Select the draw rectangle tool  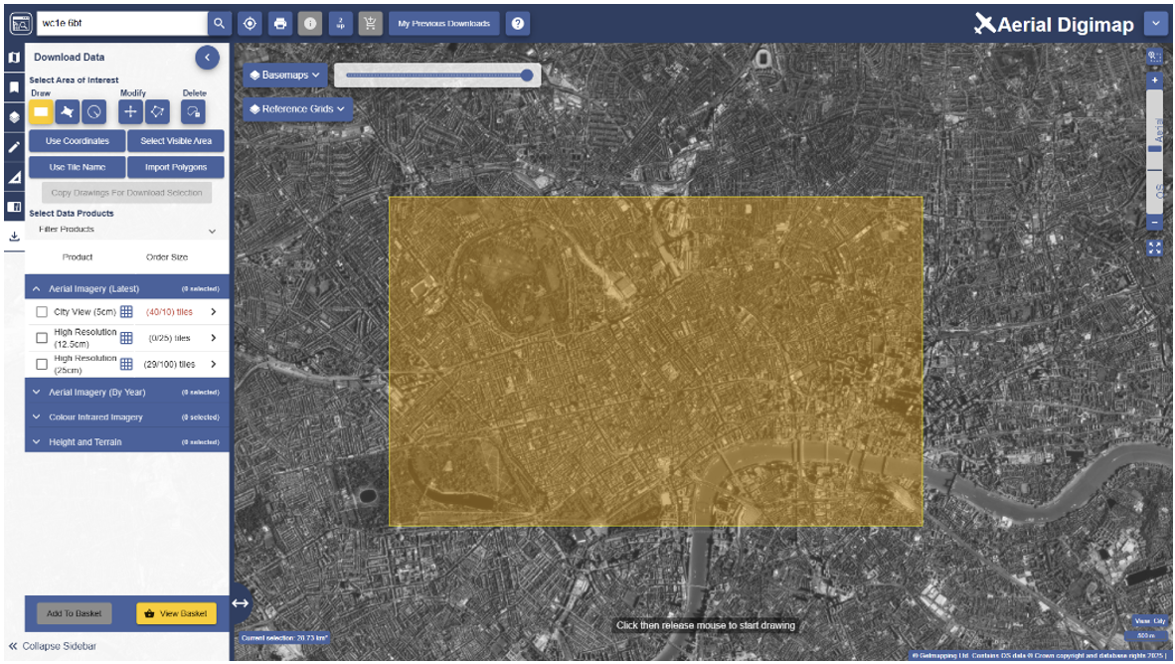[x=42, y=112]
